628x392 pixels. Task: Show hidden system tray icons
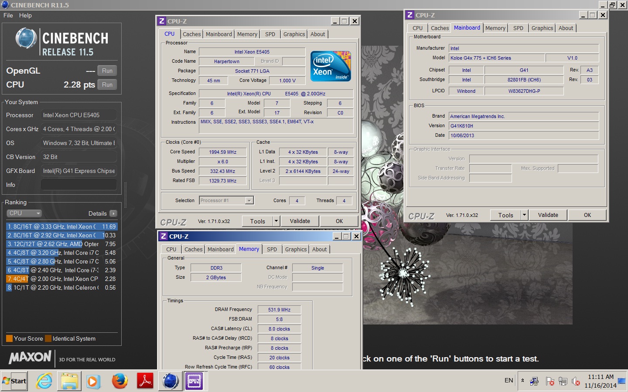[522, 381]
